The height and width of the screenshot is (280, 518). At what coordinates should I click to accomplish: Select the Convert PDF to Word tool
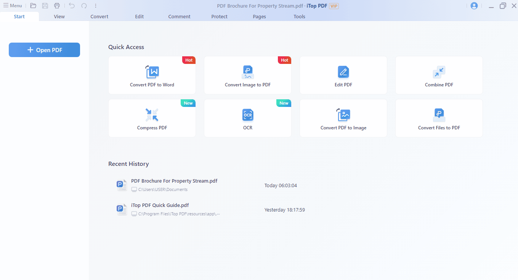[152, 75]
